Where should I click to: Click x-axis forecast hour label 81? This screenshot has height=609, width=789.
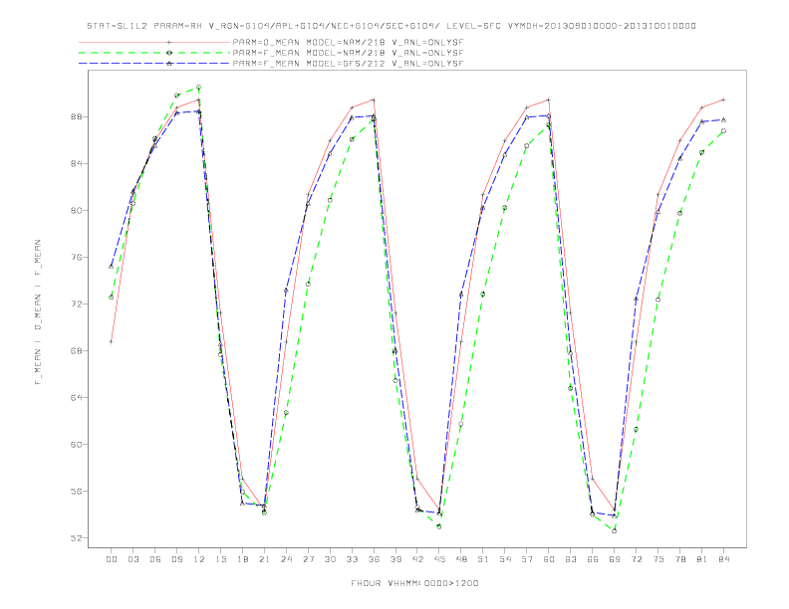(x=702, y=559)
